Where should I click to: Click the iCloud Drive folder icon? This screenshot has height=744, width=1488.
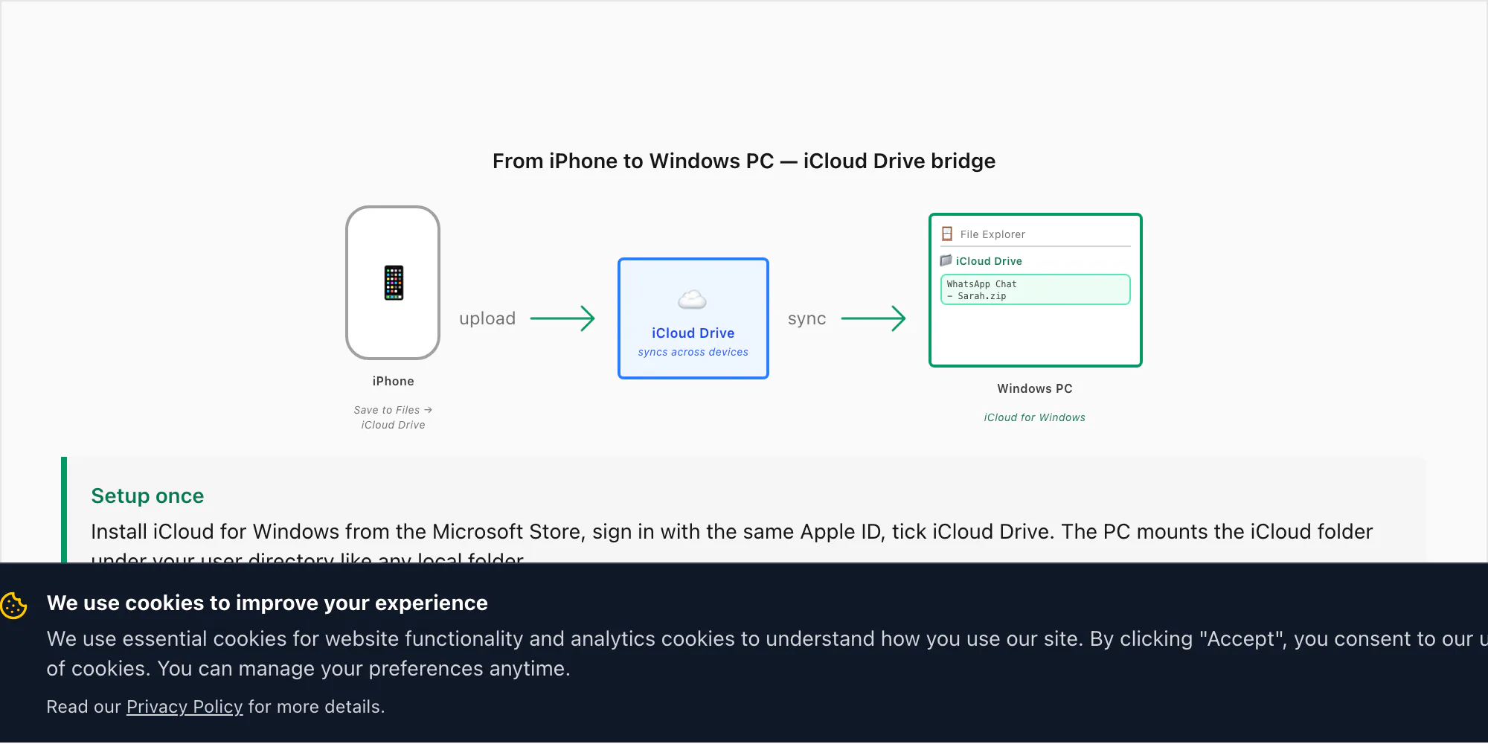coord(946,260)
